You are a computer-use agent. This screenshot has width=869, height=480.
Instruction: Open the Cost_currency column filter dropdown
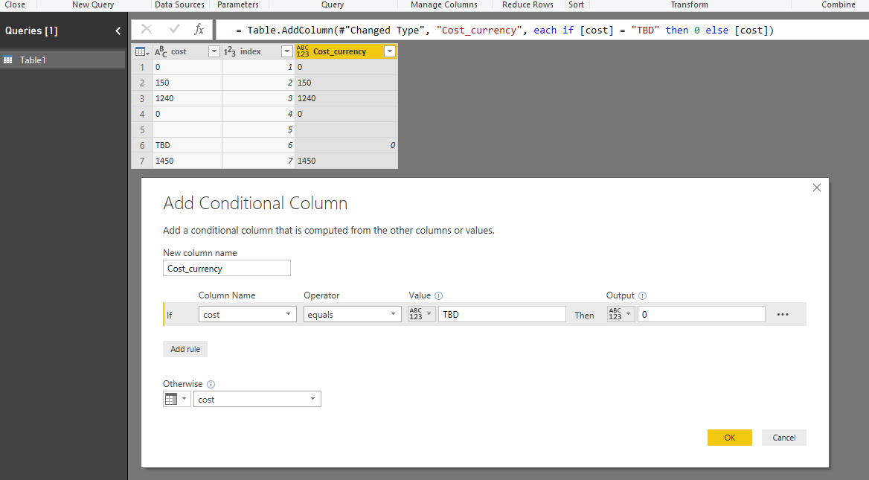[390, 51]
